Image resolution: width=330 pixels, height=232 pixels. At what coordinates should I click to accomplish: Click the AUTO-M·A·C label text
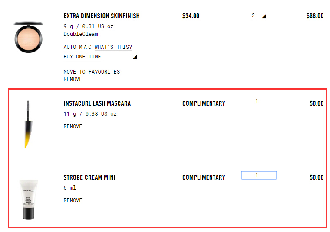pyautogui.click(x=77, y=47)
